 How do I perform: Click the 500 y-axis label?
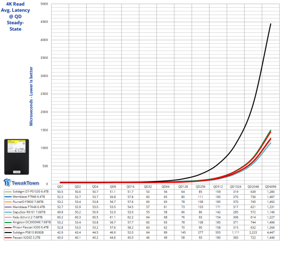coord(45,166)
